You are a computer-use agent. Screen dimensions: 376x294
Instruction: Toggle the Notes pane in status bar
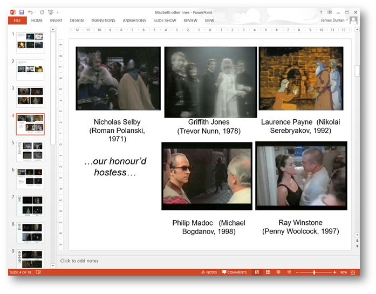208,272
